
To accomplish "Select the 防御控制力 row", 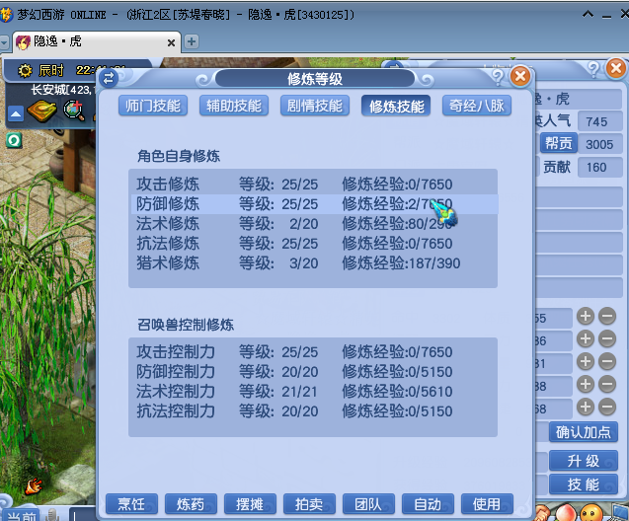I will click(313, 372).
